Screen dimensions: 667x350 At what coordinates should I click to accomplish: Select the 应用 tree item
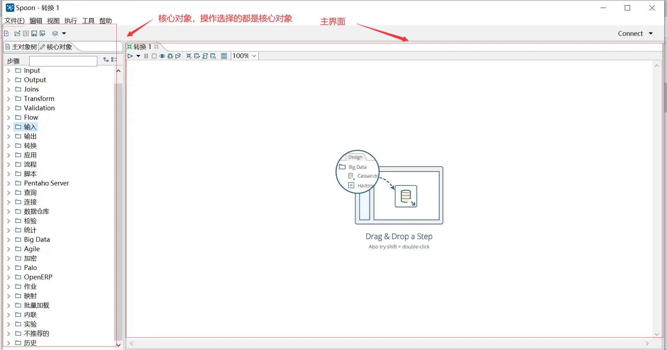click(x=30, y=155)
